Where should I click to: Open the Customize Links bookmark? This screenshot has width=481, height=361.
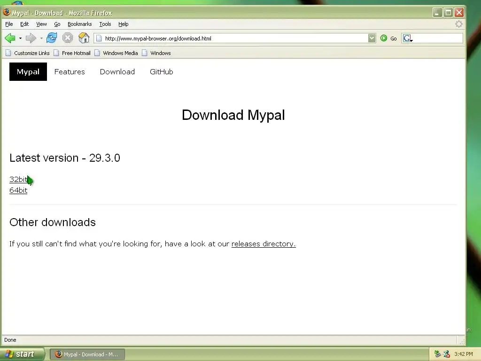pos(28,53)
